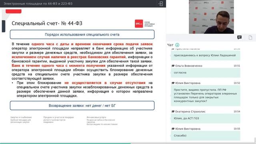Click the chat message 'Юлия, да АСТ ГОЗ'

click(x=206, y=118)
